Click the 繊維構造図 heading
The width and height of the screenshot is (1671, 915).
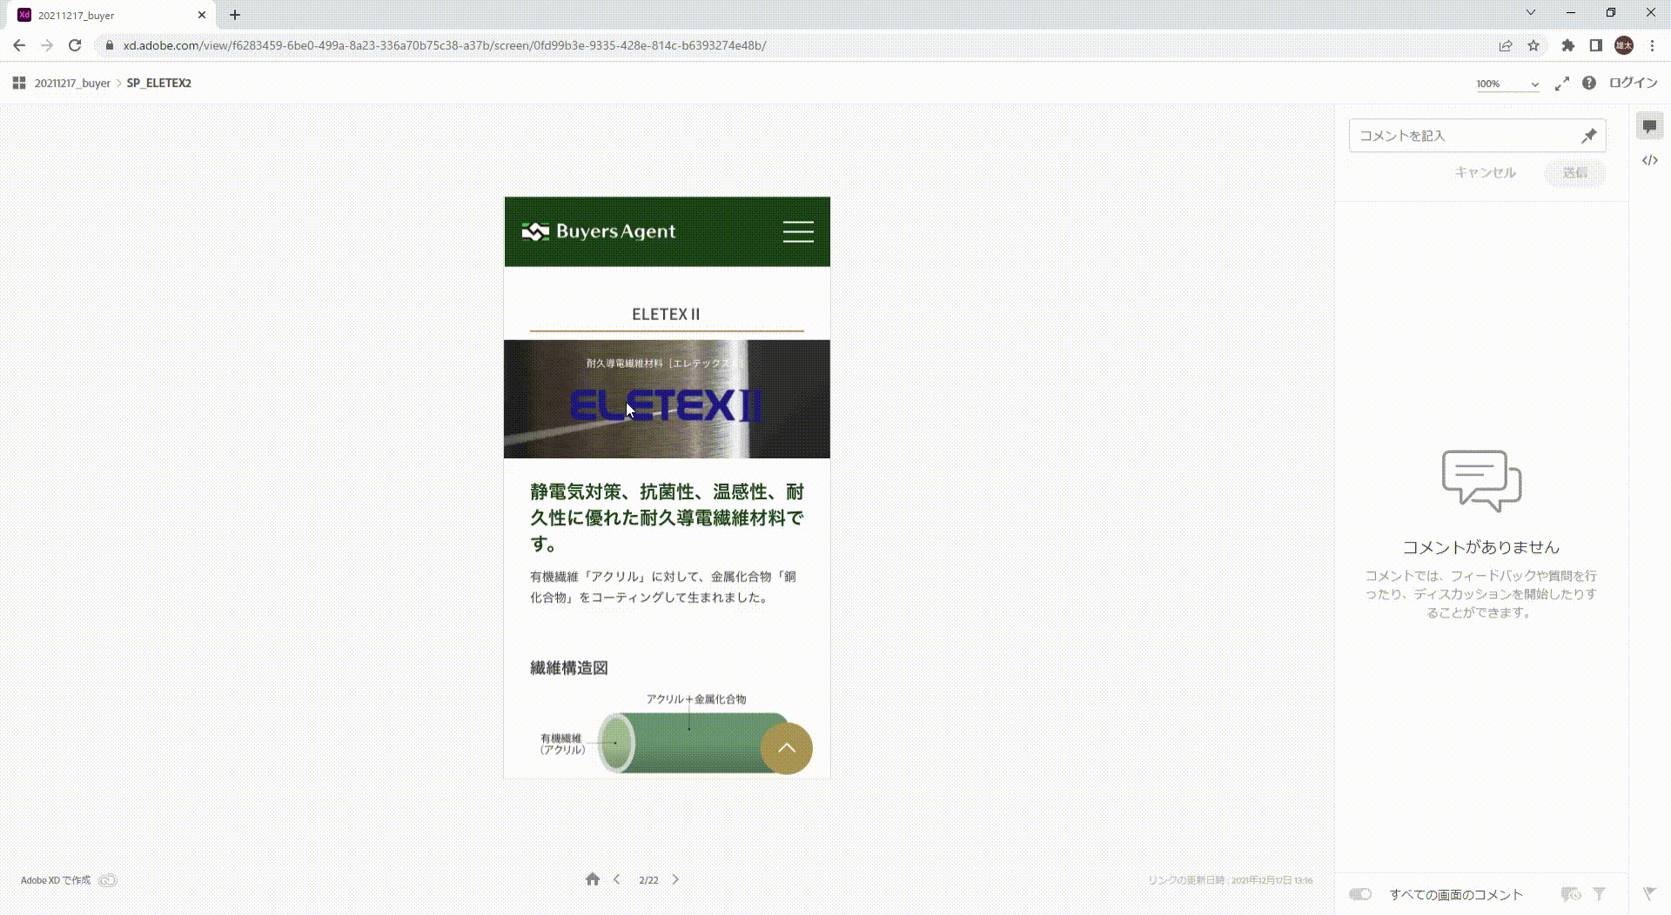[x=569, y=668]
